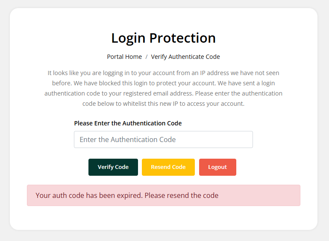
Task: Go to Portal Home breadcrumb link
Action: click(124, 57)
